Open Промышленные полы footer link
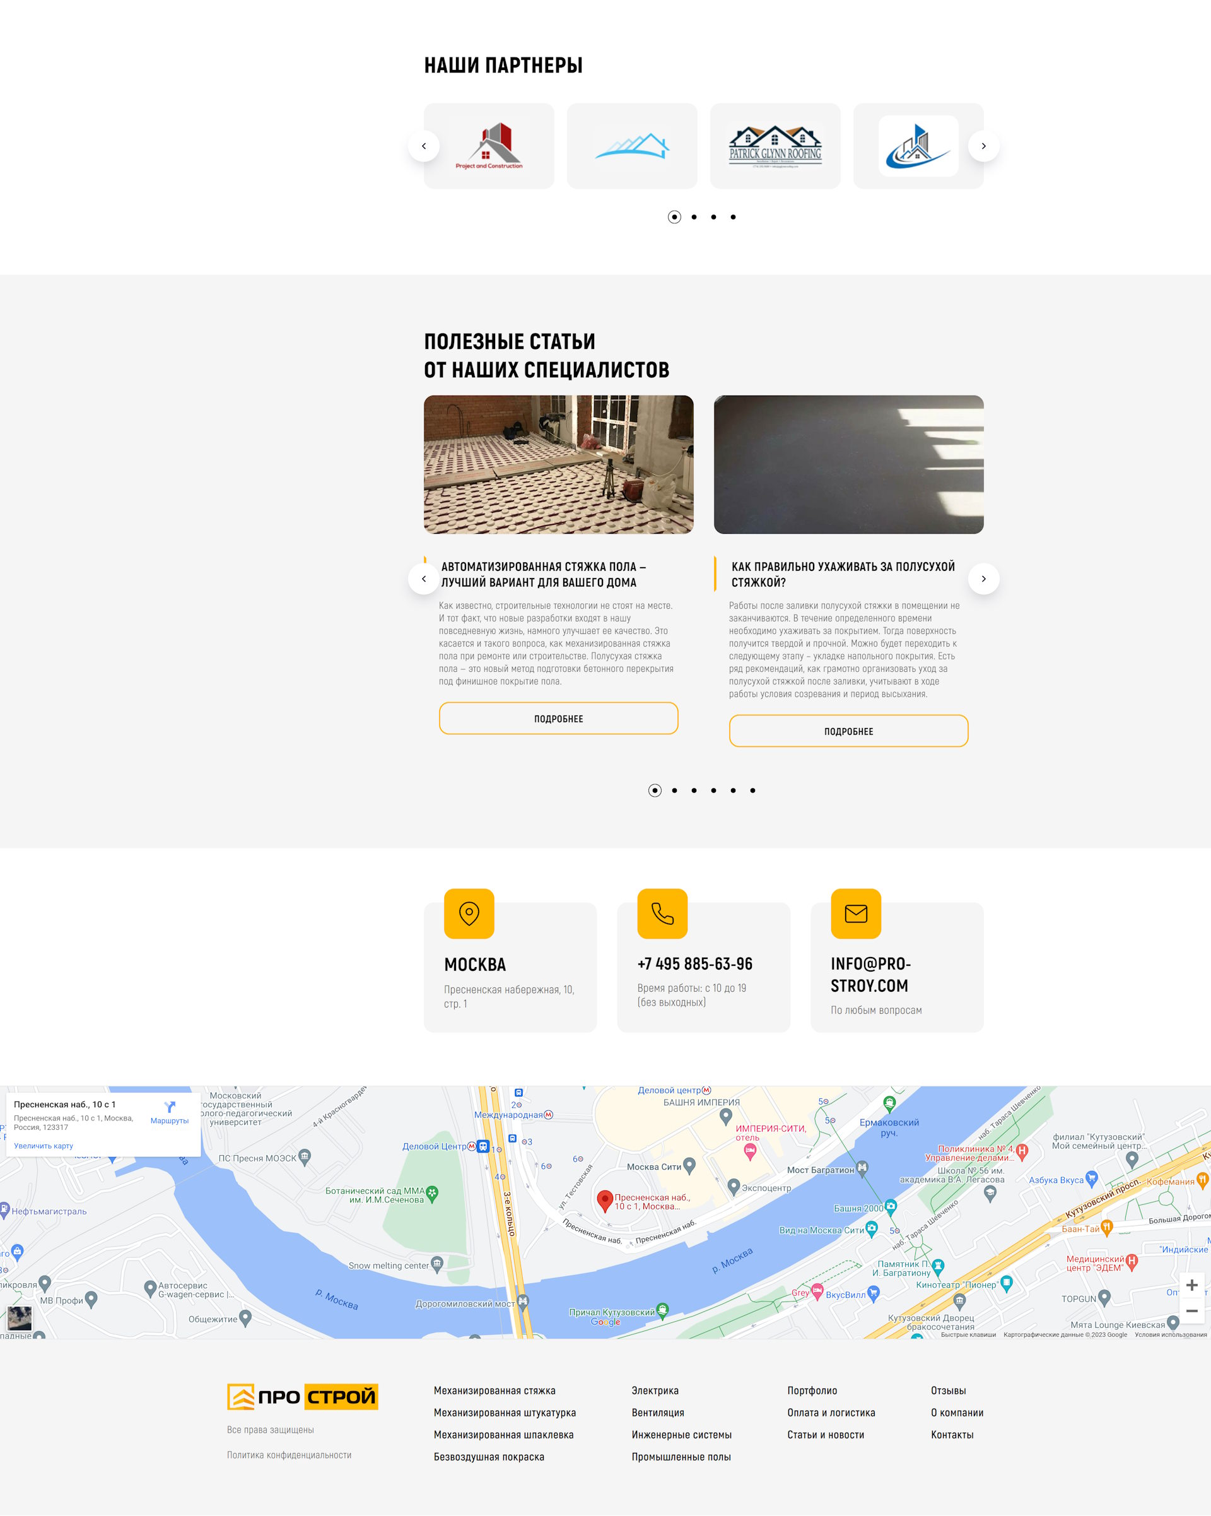Screen dimensions: 1211x1516 [x=681, y=1457]
